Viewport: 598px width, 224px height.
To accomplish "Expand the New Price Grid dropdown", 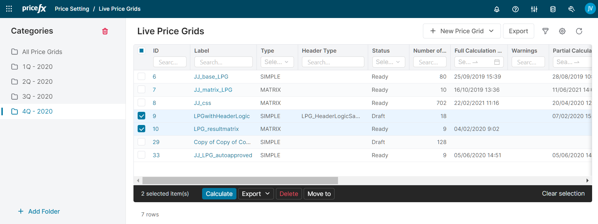I will point(491,31).
